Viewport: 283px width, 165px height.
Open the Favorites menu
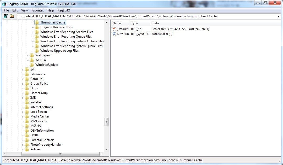click(x=37, y=10)
